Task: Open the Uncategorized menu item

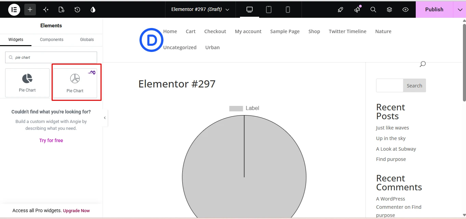Action: 180,47
